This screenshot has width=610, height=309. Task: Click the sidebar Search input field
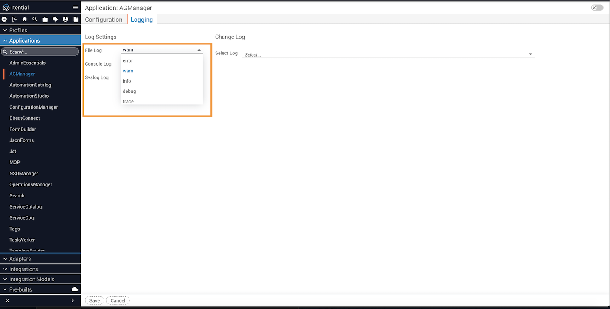40,51
